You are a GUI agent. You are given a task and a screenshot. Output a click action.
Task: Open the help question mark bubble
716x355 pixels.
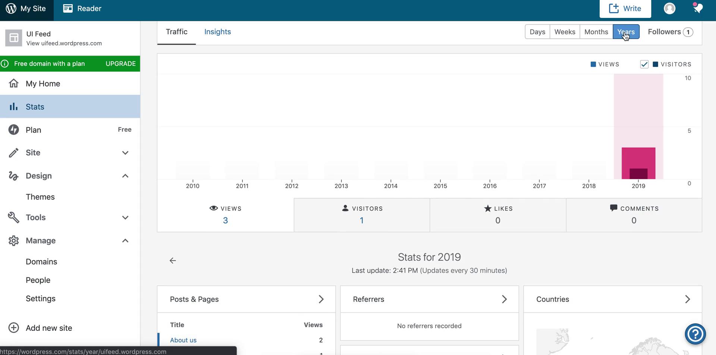696,334
